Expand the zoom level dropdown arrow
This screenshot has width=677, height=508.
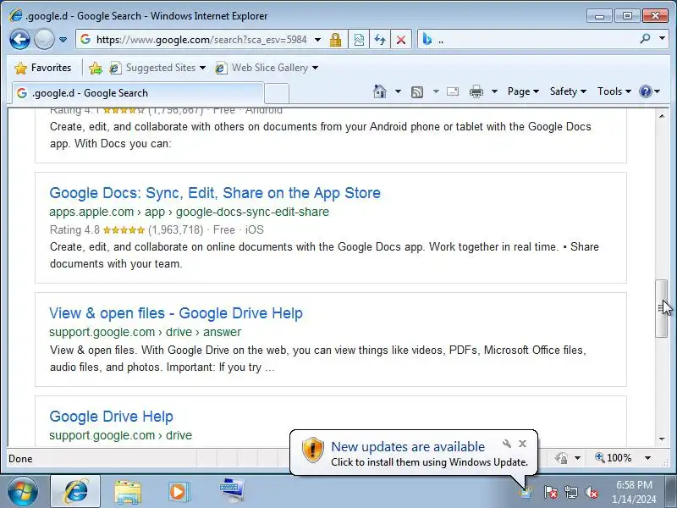point(647,458)
